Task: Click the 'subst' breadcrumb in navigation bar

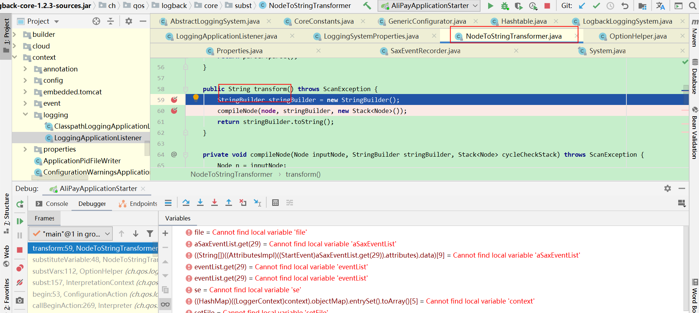Action: click(x=243, y=5)
